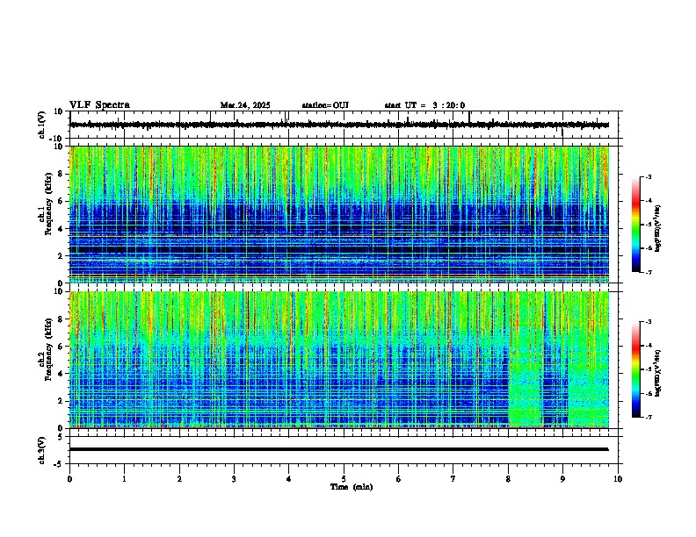Click the "station=OUI" label

pos(325,105)
